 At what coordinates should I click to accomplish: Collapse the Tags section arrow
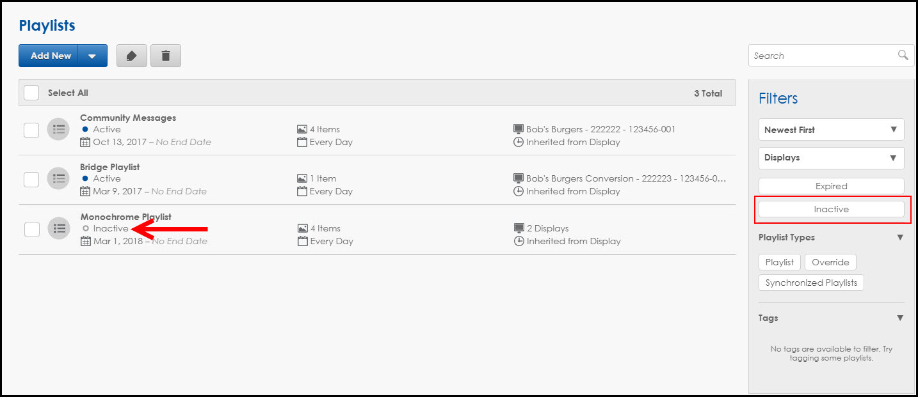click(x=900, y=318)
